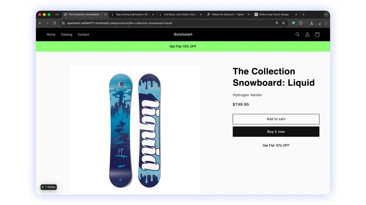
Task: Open a new browser tab
Action: coord(303,15)
